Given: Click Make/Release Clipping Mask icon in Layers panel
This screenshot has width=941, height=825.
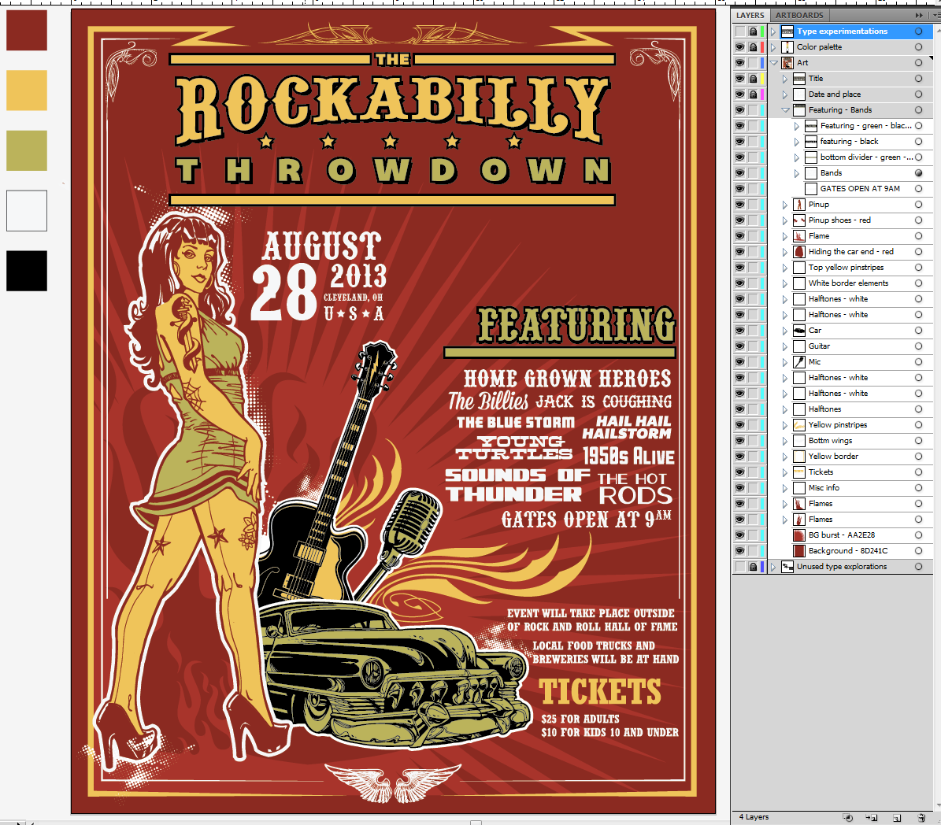Looking at the screenshot, I should click(x=848, y=817).
